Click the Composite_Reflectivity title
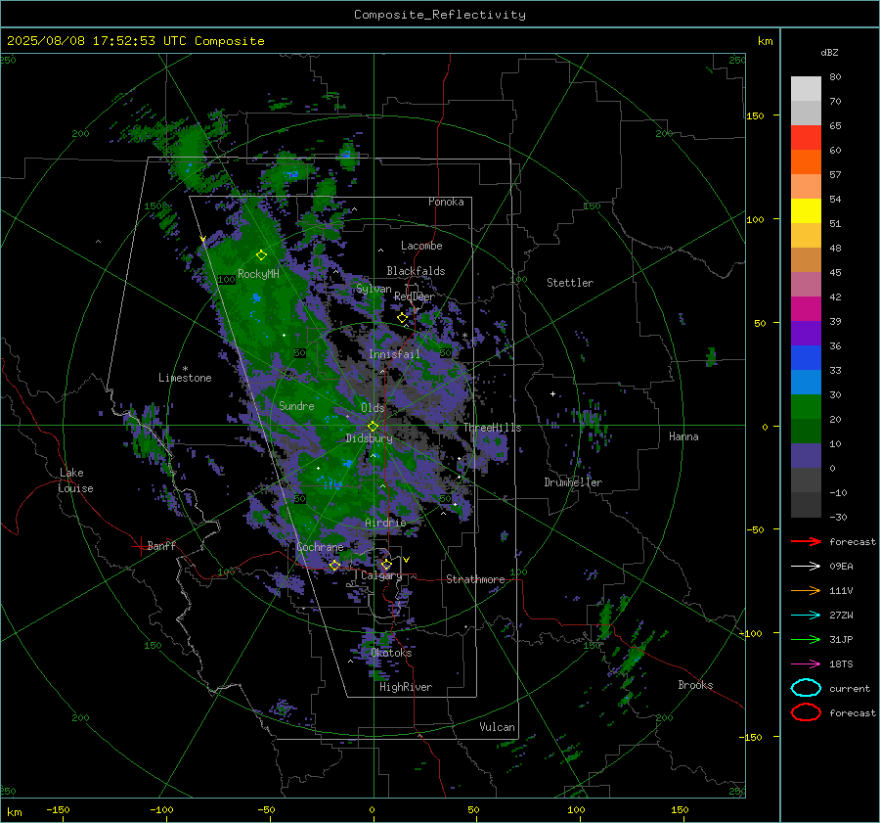 point(440,15)
